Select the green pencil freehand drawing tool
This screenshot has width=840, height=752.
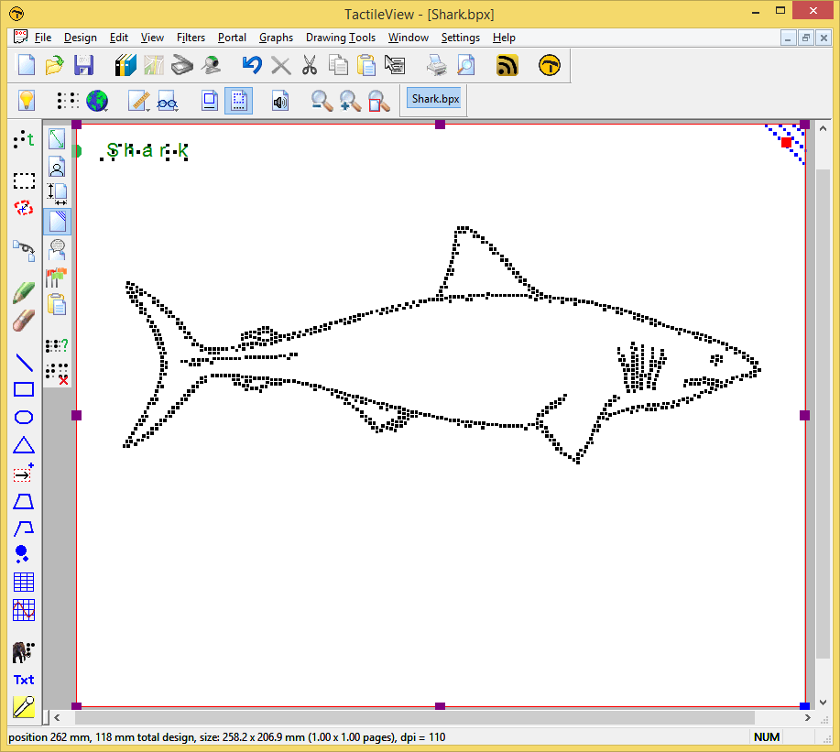click(23, 293)
